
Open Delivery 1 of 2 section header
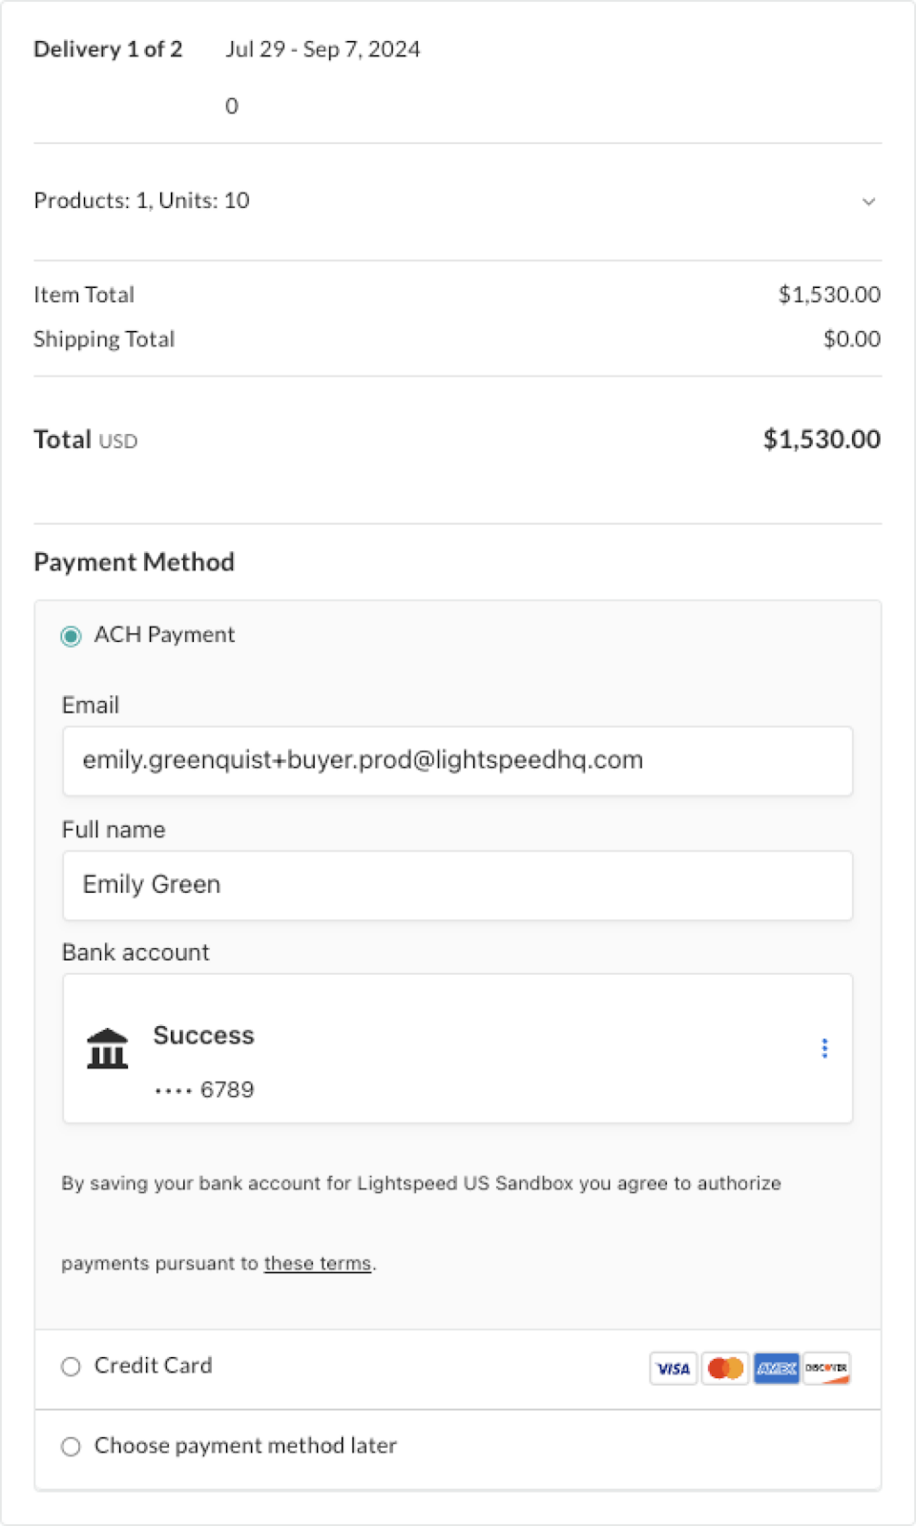[x=108, y=50]
